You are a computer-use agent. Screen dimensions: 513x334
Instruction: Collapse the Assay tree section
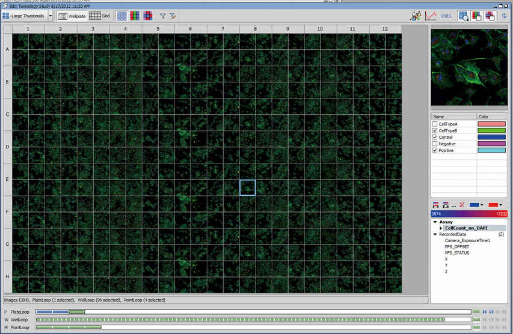(435, 222)
